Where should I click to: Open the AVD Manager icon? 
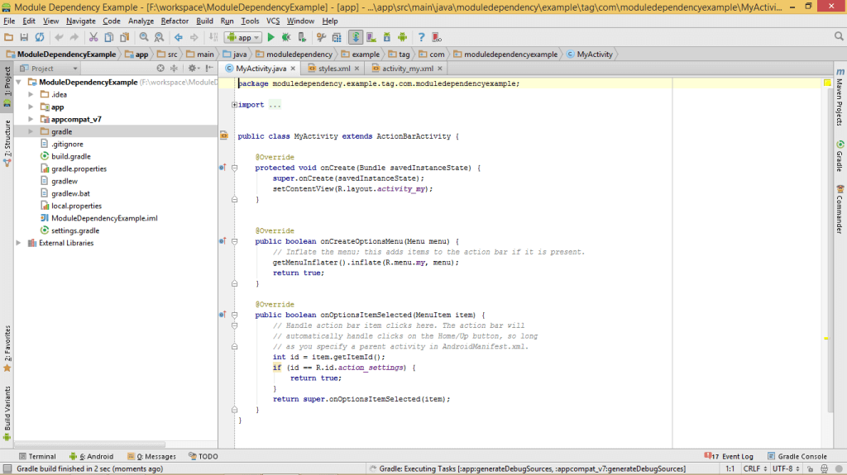(371, 37)
